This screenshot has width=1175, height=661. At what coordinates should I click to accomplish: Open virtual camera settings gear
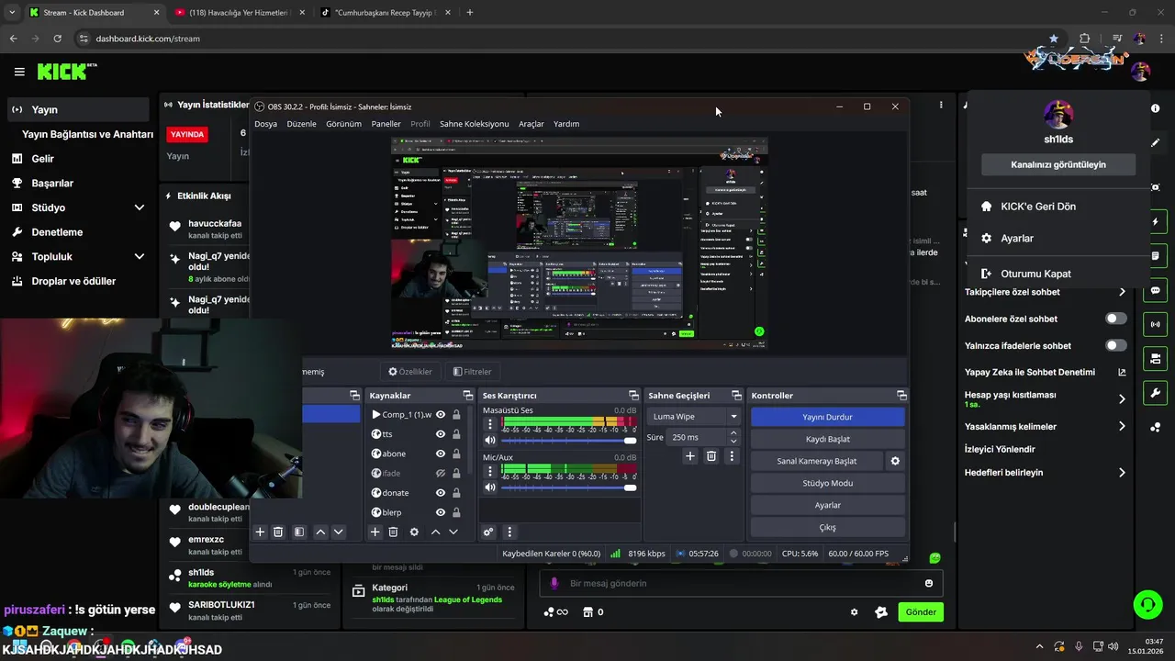tap(895, 461)
